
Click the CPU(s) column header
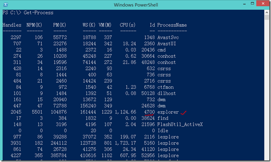pos(128,25)
